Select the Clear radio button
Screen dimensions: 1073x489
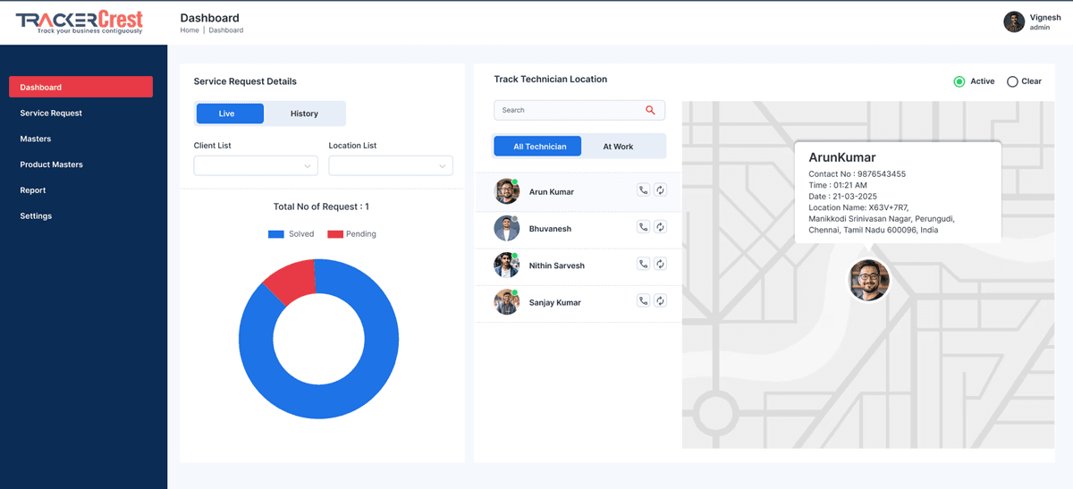[1012, 81]
